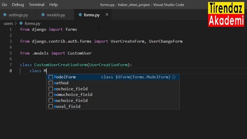Click line number 1 in the gutter
Viewport: 247px width, 139px height.
pyautogui.click(x=10, y=29)
